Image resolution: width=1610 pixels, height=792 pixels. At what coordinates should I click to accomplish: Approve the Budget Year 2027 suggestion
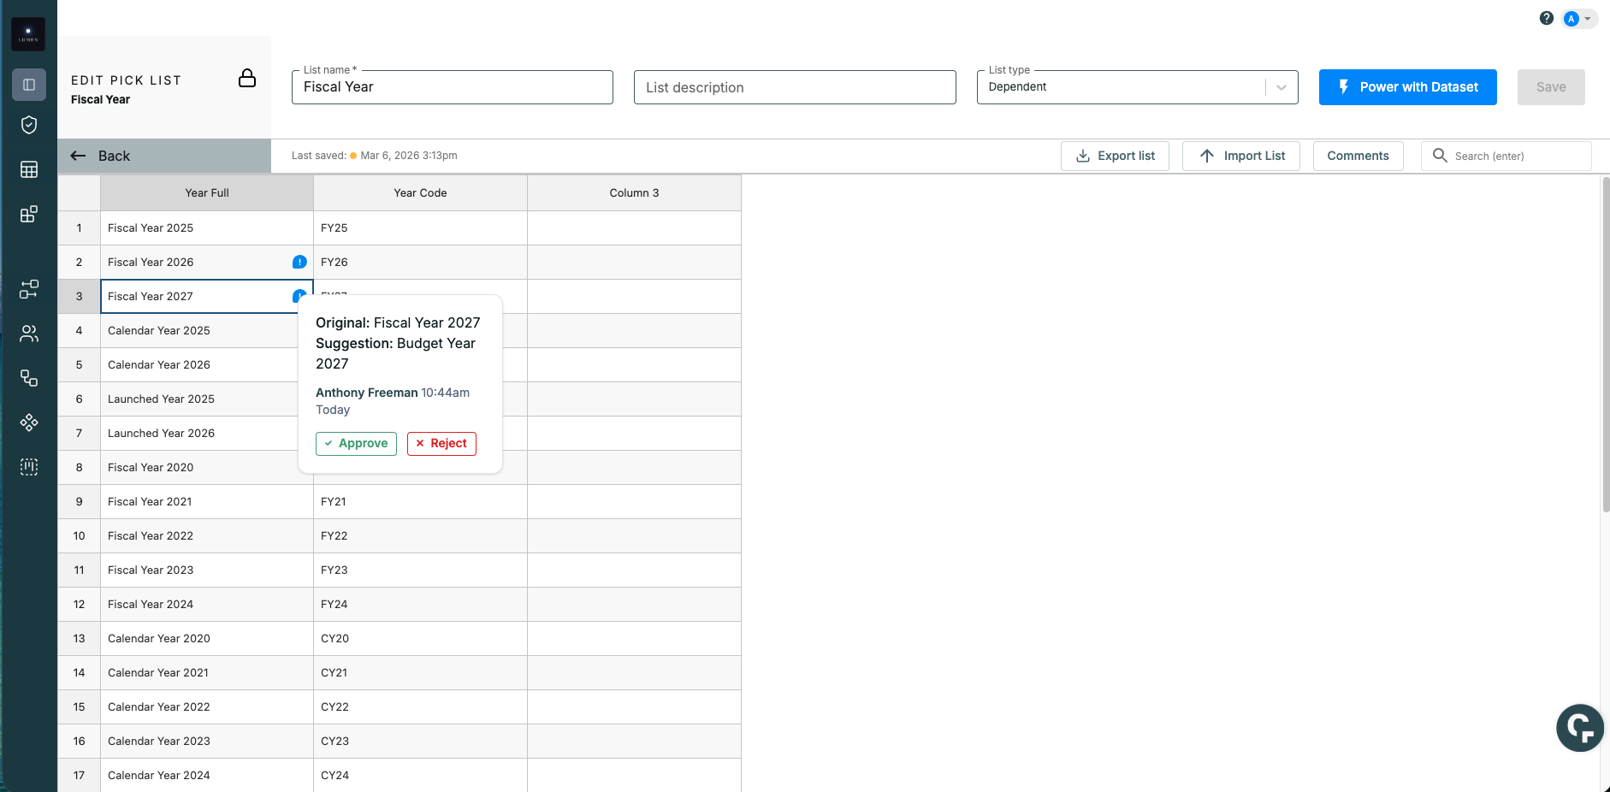[x=356, y=443]
